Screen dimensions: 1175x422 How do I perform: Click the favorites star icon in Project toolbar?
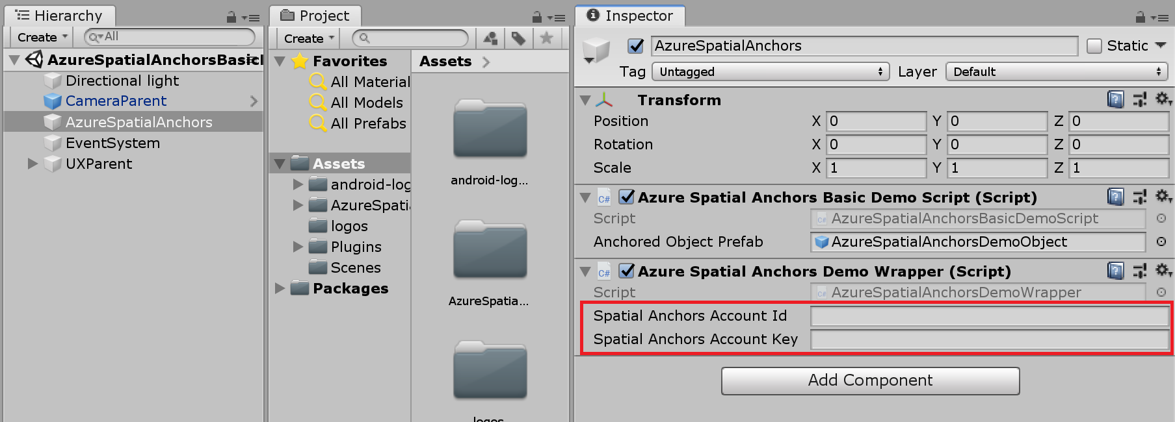[x=547, y=38]
